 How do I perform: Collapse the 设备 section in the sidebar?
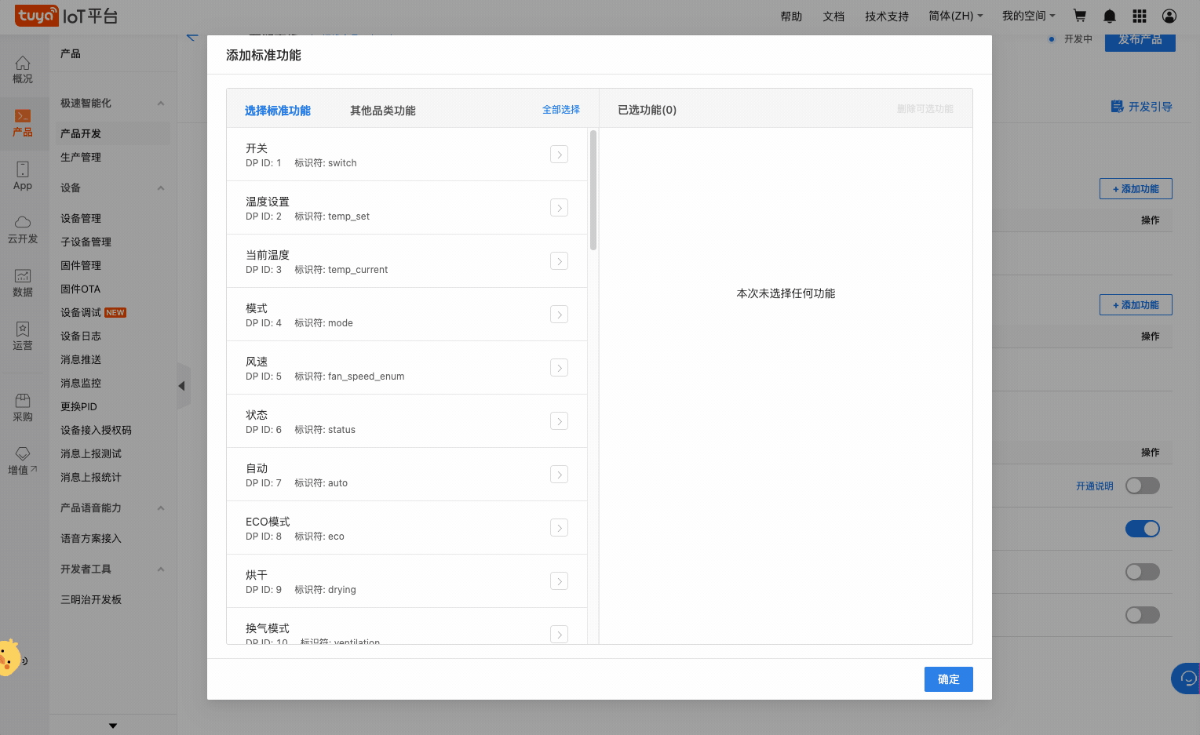[x=160, y=187]
